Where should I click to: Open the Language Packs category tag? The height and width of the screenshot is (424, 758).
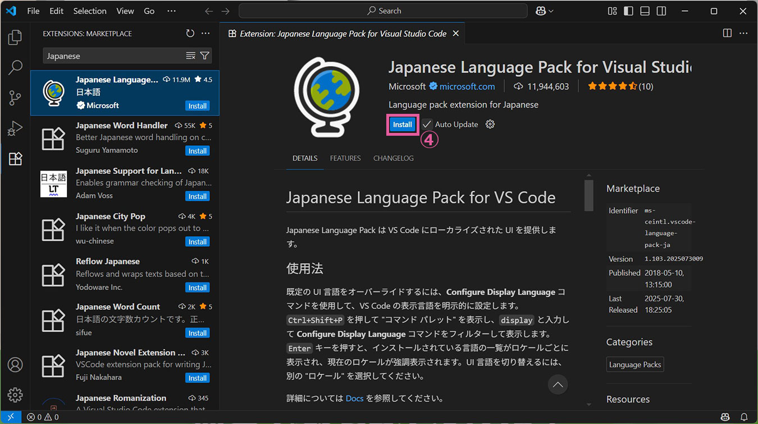click(635, 365)
